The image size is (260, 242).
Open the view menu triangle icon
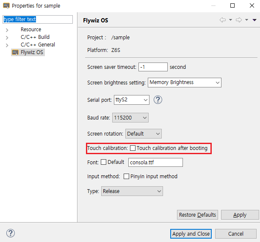click(254, 20)
